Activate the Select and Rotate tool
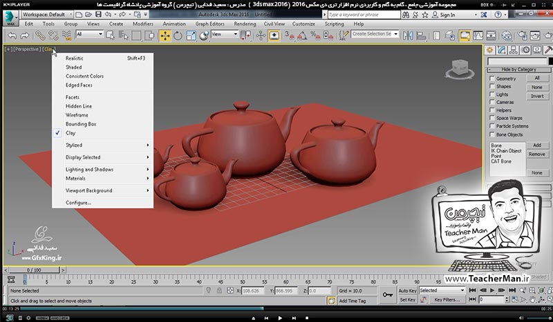 click(178, 35)
